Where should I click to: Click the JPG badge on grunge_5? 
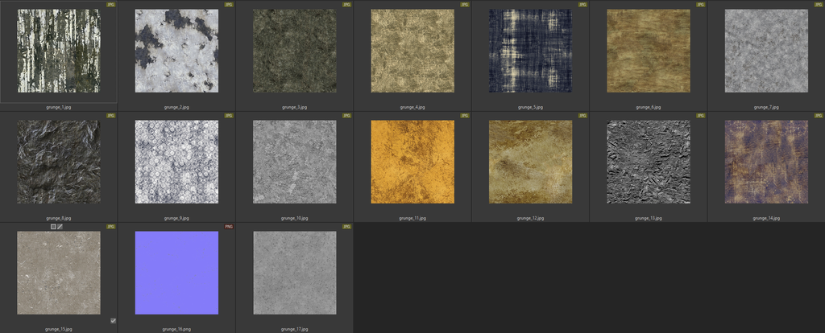[582, 4]
